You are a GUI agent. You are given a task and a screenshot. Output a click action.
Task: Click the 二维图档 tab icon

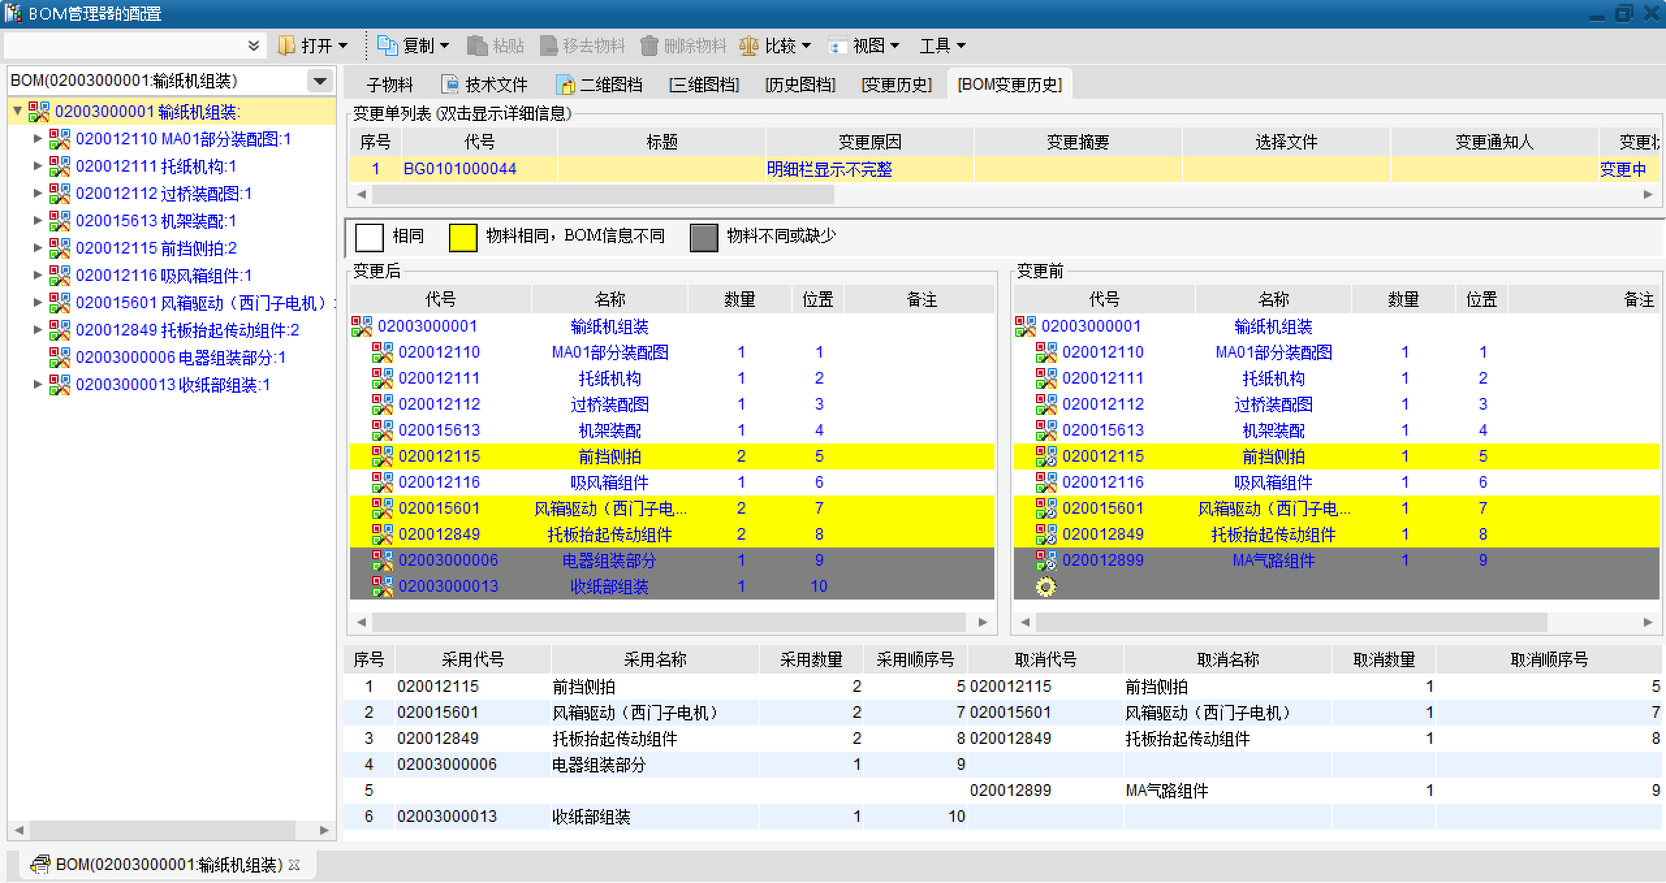pos(566,85)
